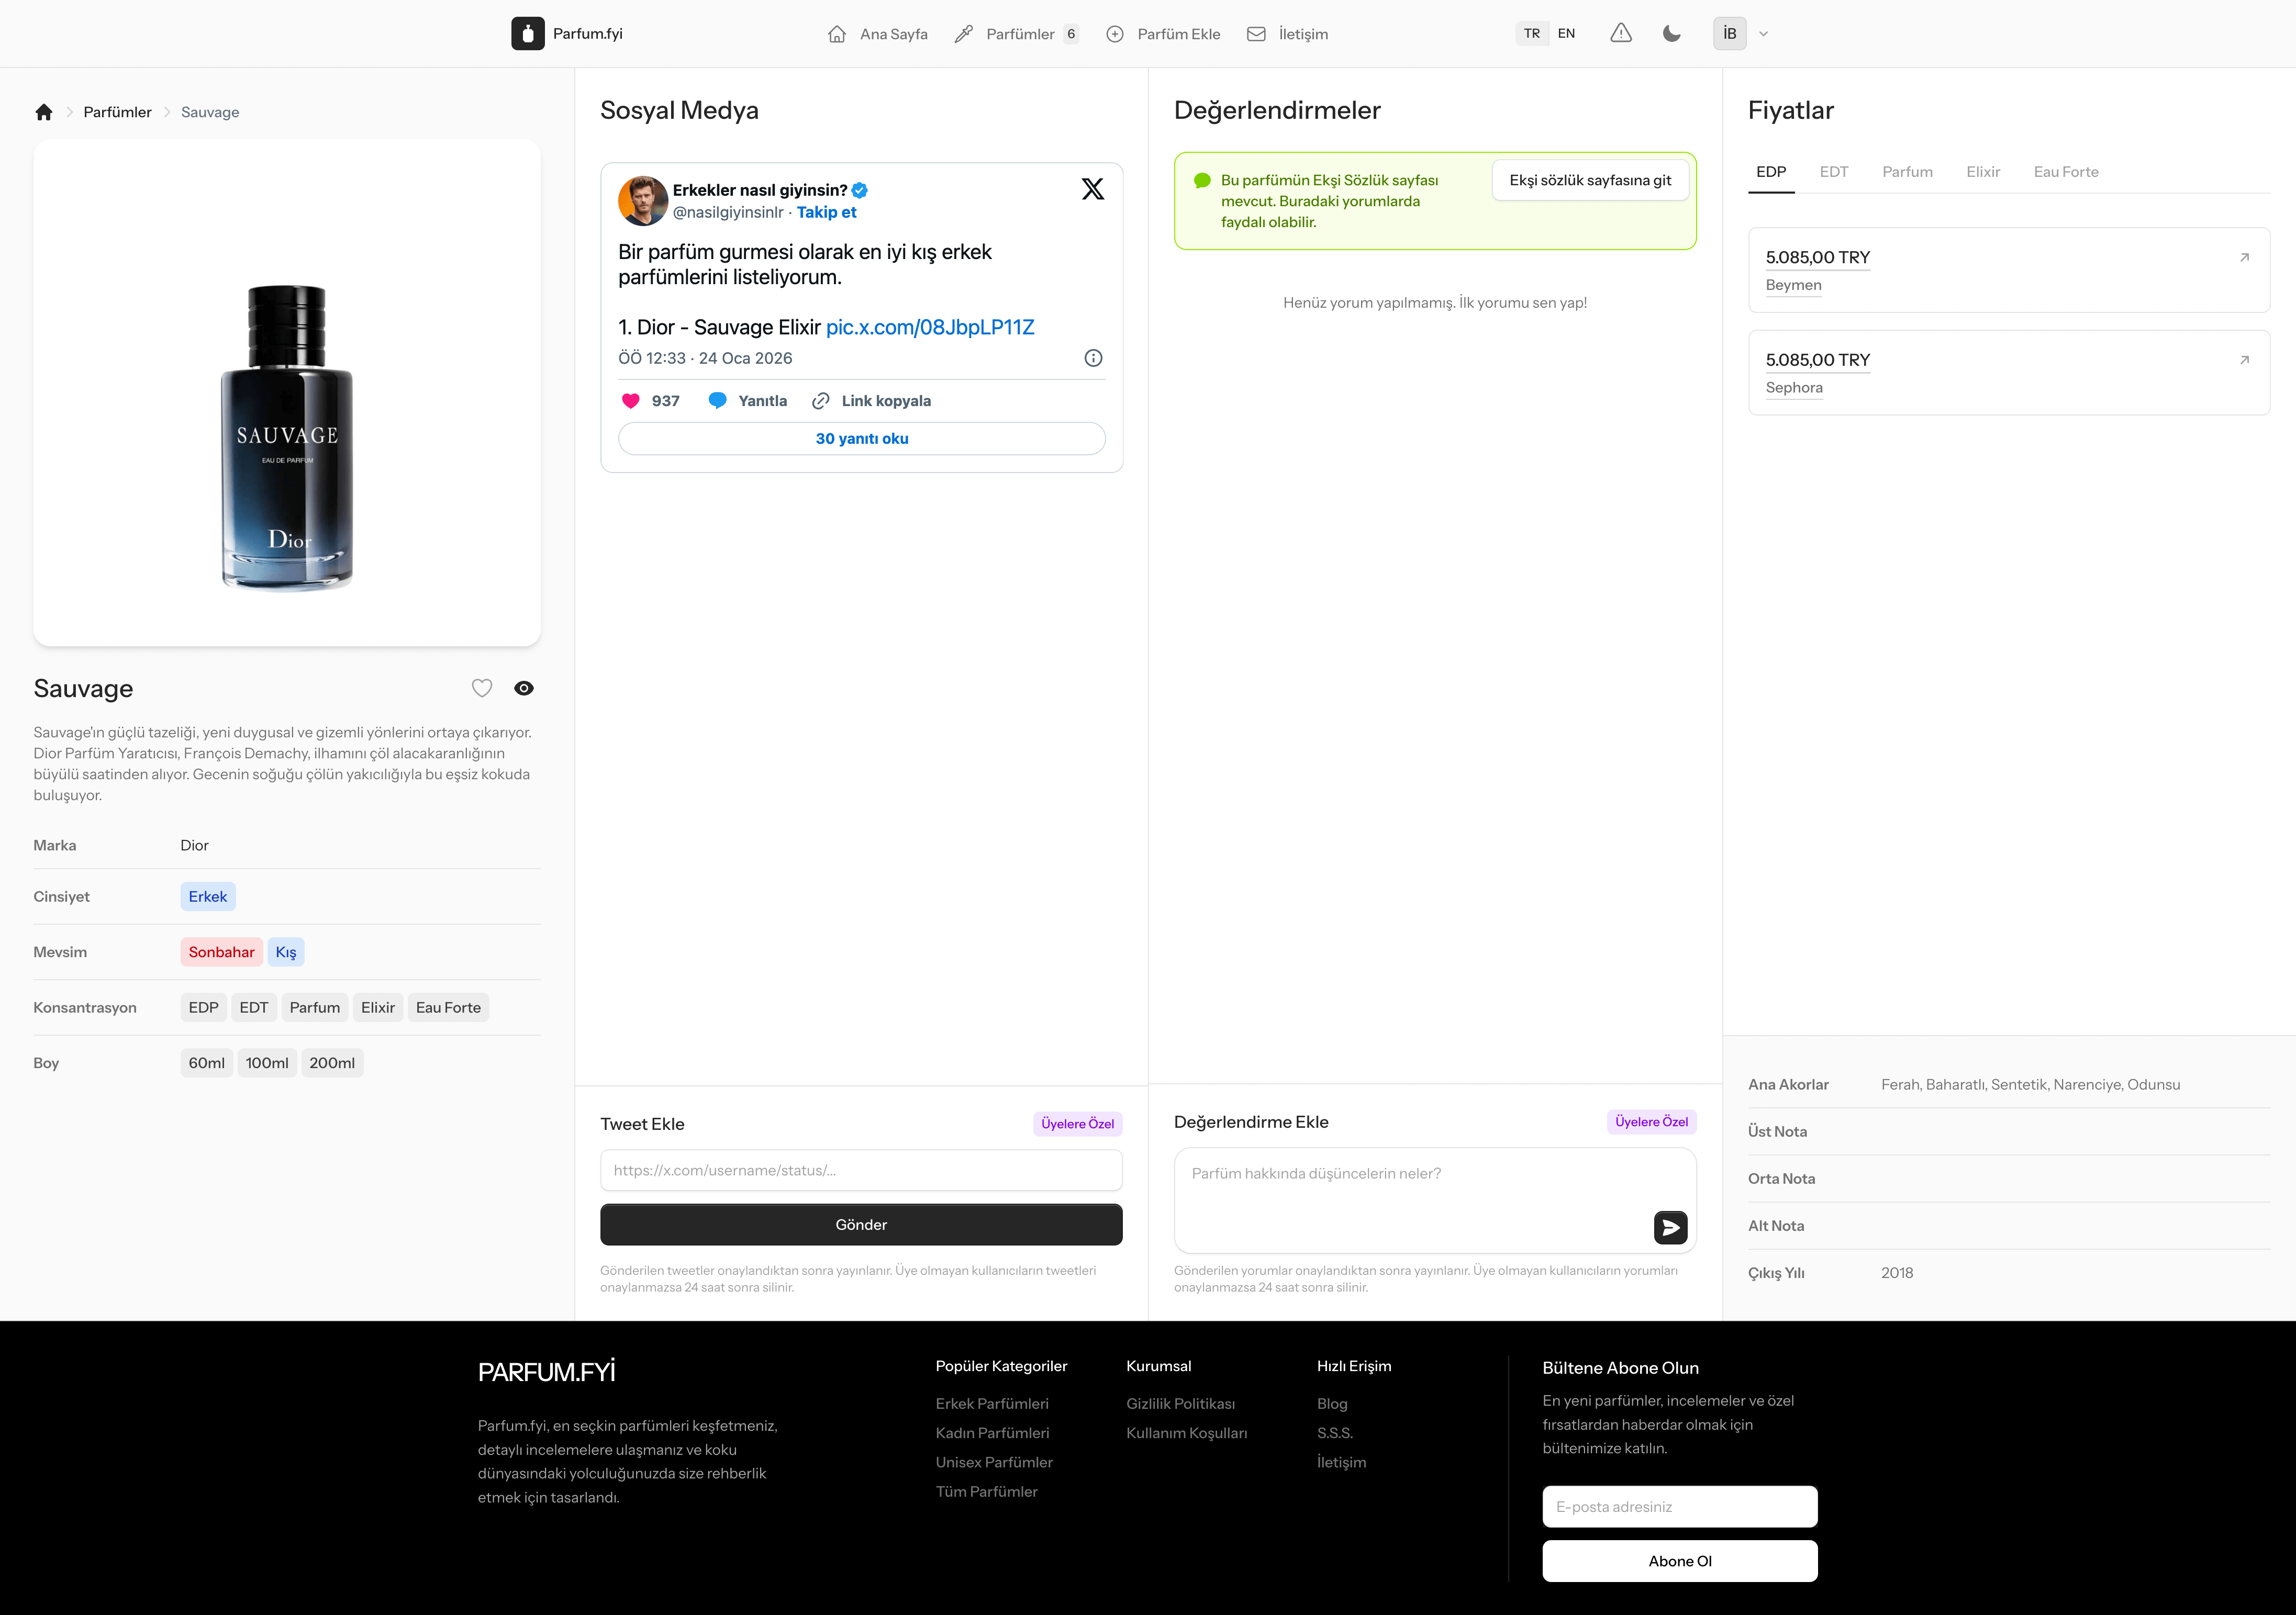This screenshot has width=2296, height=1615.
Task: Open the footer İletişim link
Action: click(x=1341, y=1462)
